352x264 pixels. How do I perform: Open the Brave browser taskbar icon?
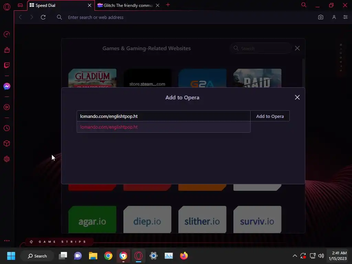pyautogui.click(x=123, y=256)
